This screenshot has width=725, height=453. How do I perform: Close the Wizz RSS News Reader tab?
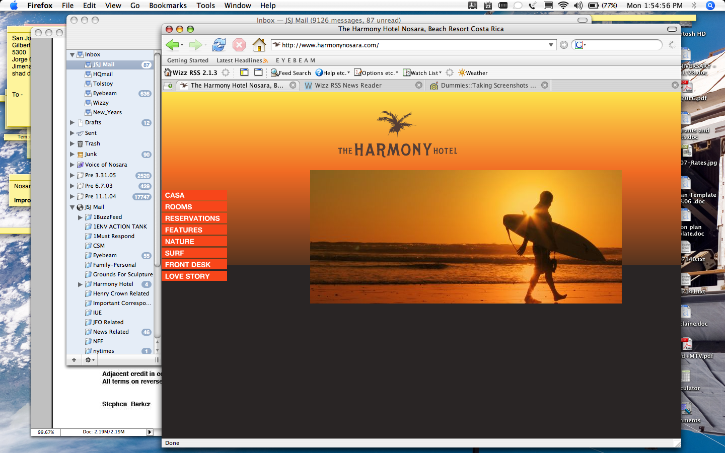[x=419, y=85]
